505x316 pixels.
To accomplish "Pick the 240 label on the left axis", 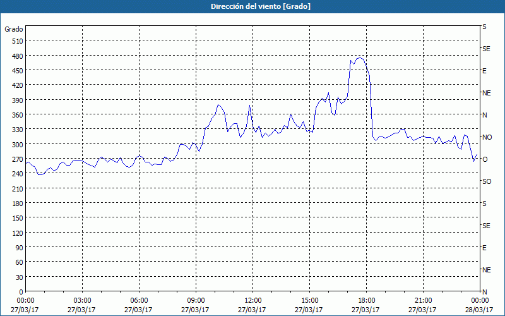I will point(18,174).
